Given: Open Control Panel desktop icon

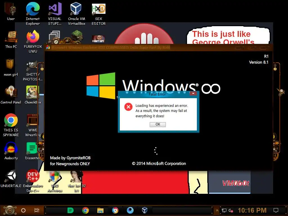Looking at the screenshot, I should pos(11,95).
